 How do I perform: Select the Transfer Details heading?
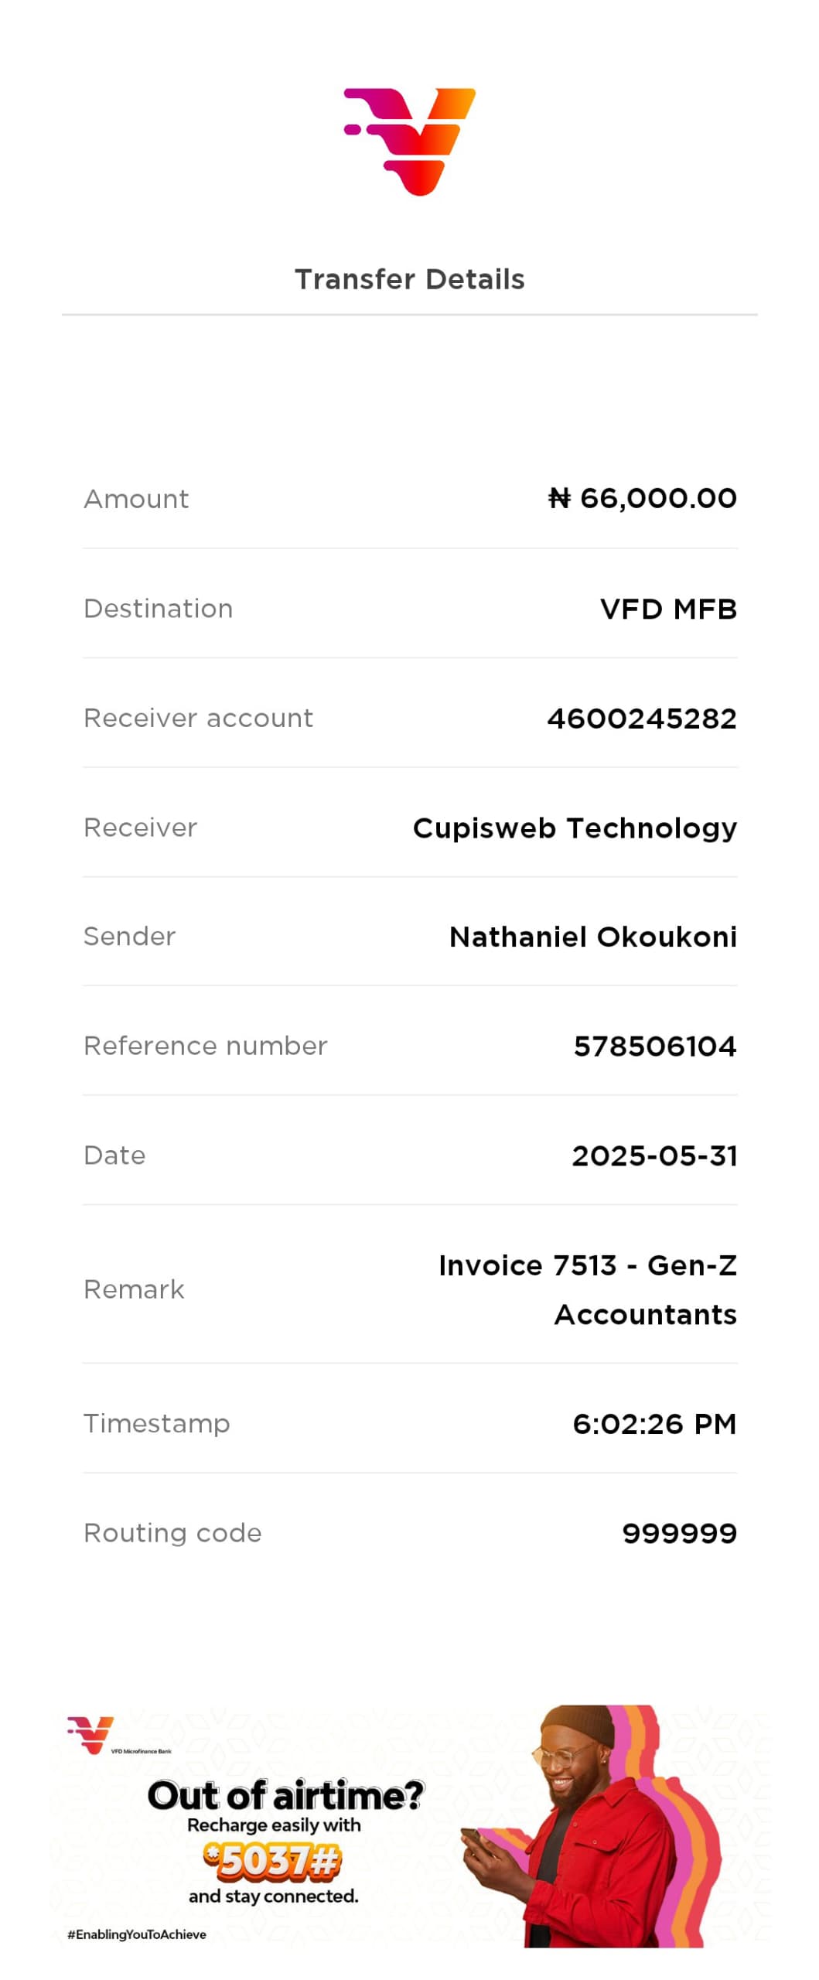(x=409, y=279)
